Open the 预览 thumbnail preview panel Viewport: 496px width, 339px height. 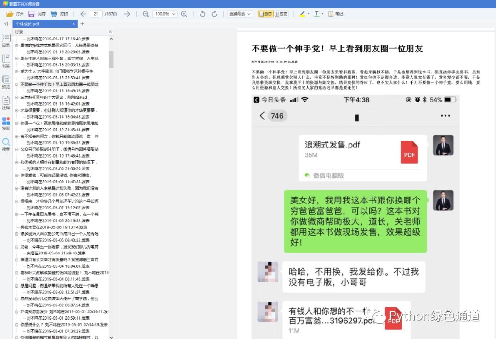6,82
